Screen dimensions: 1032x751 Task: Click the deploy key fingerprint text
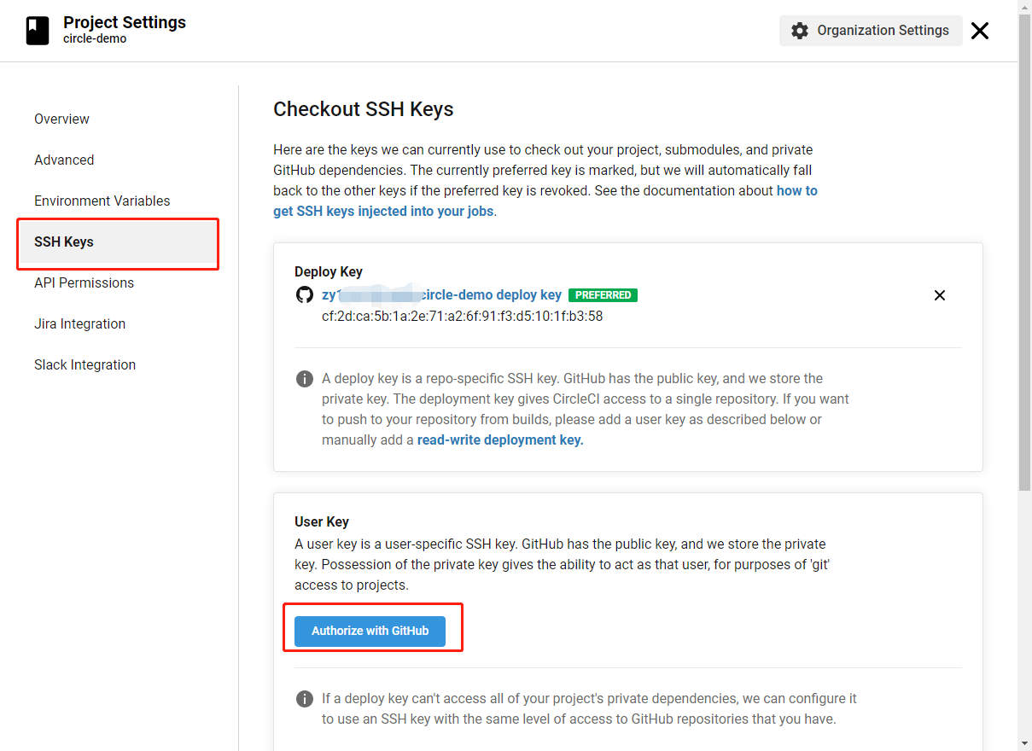[x=462, y=316]
